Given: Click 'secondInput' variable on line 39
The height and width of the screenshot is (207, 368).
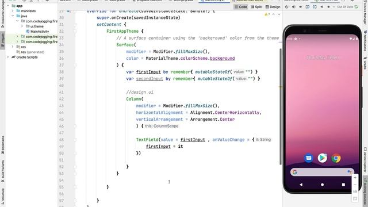Looking at the screenshot, I should pyautogui.click(x=149, y=79).
